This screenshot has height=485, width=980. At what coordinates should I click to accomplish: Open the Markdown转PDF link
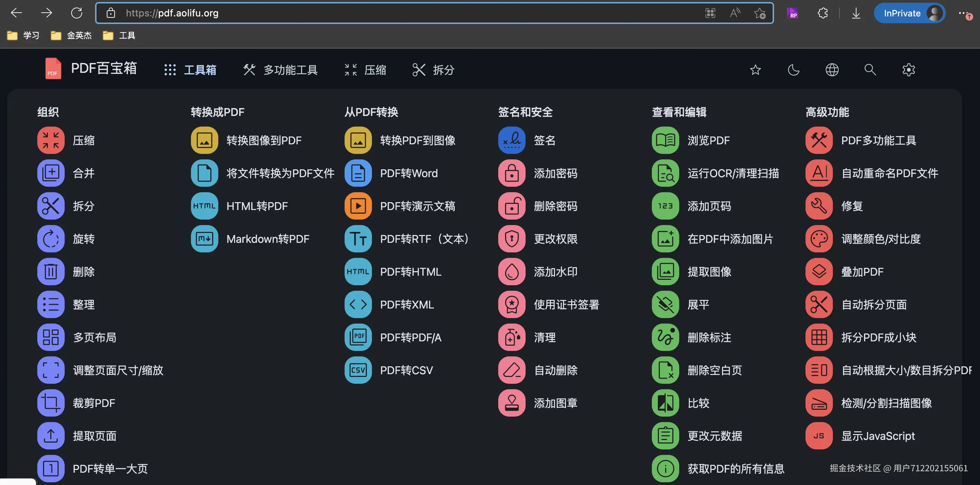(x=268, y=239)
